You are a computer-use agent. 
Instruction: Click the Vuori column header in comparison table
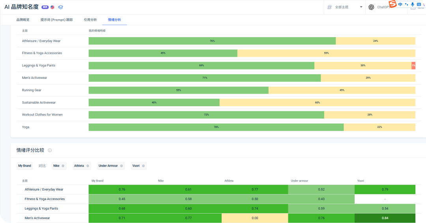coord(361,181)
